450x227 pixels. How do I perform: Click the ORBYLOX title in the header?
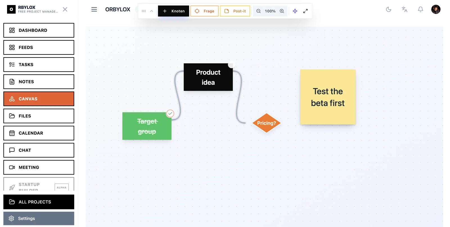[x=118, y=10]
